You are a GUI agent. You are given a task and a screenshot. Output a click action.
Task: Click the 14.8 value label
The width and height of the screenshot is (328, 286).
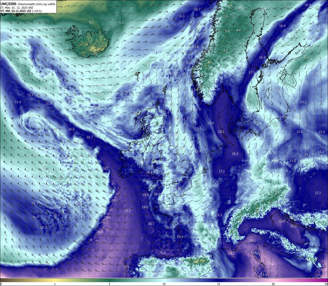click(196, 47)
